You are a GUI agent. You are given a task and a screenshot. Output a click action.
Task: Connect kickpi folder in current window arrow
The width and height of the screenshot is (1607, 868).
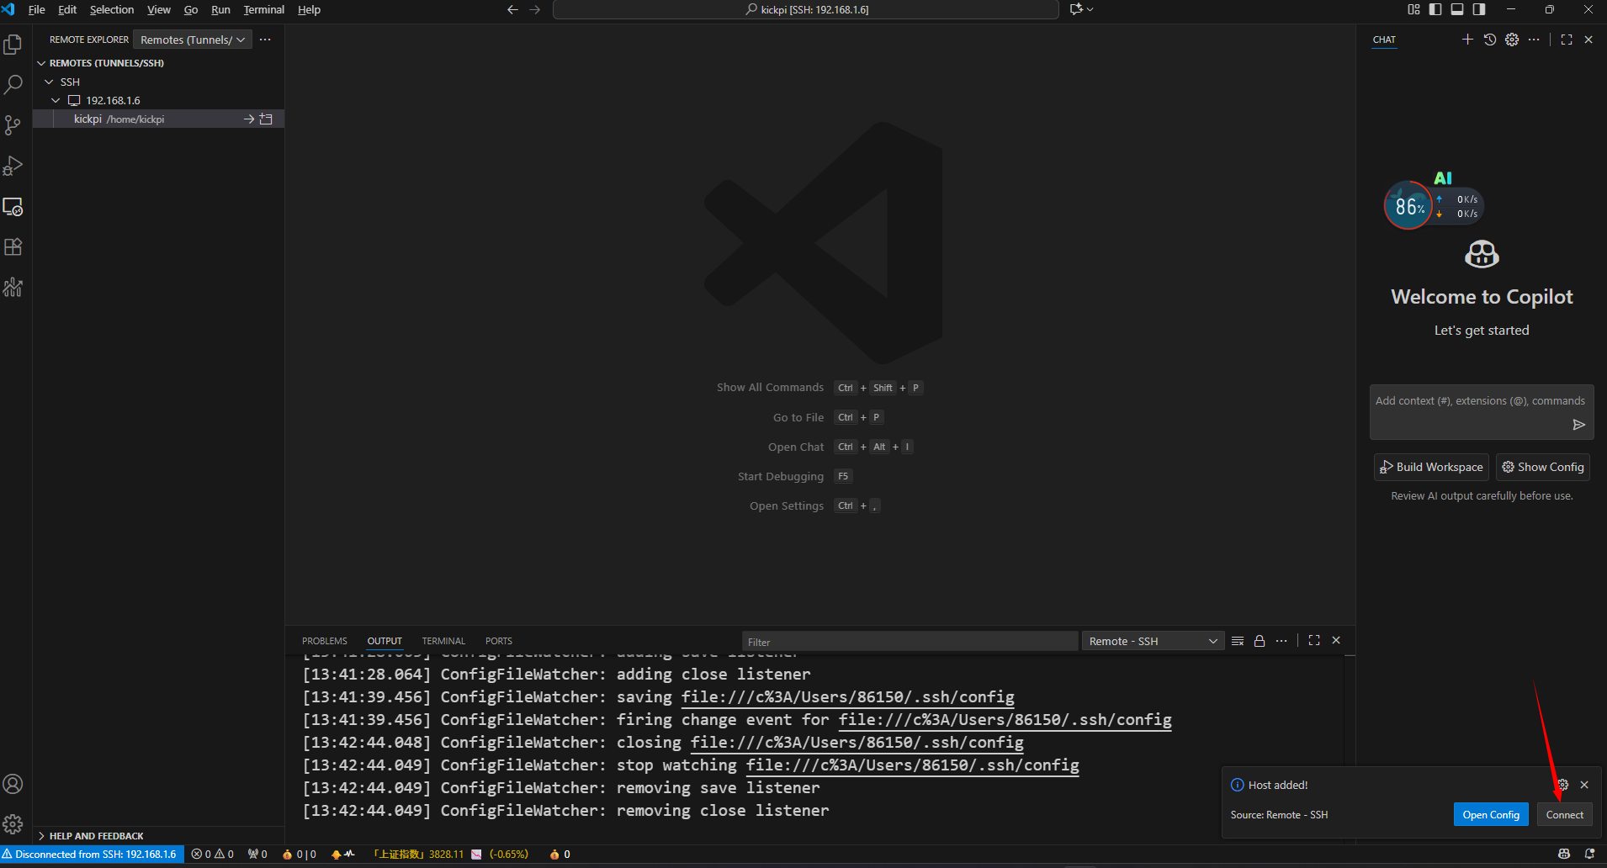pyautogui.click(x=249, y=119)
